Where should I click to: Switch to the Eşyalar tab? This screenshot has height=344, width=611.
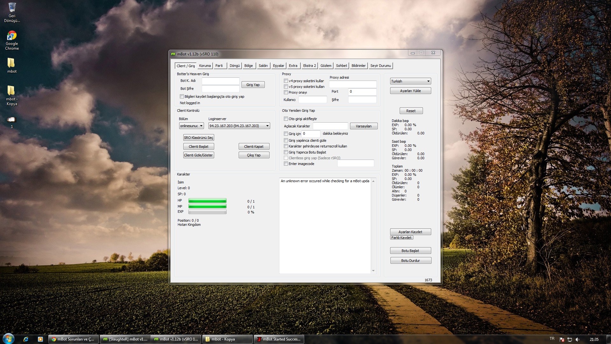pyautogui.click(x=278, y=66)
